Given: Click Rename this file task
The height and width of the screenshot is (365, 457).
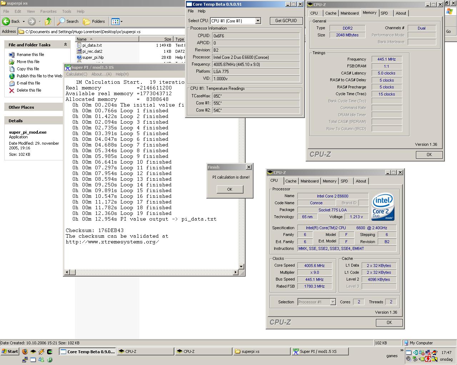Looking at the screenshot, I should pos(30,55).
